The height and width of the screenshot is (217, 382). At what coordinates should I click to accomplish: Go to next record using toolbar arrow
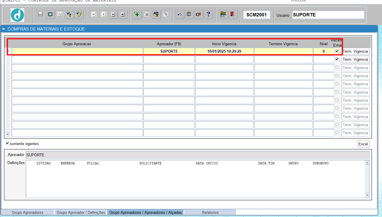113,14
